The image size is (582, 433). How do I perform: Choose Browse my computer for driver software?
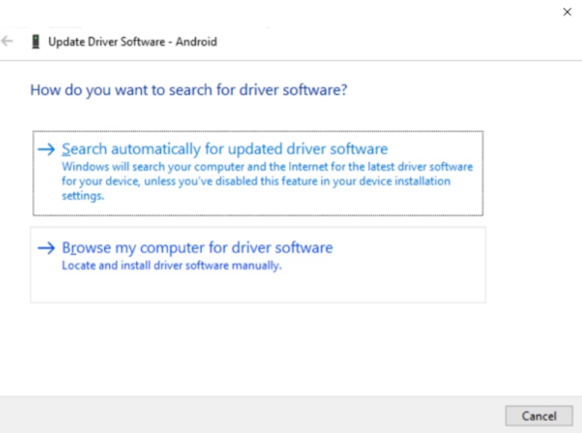pyautogui.click(x=258, y=265)
